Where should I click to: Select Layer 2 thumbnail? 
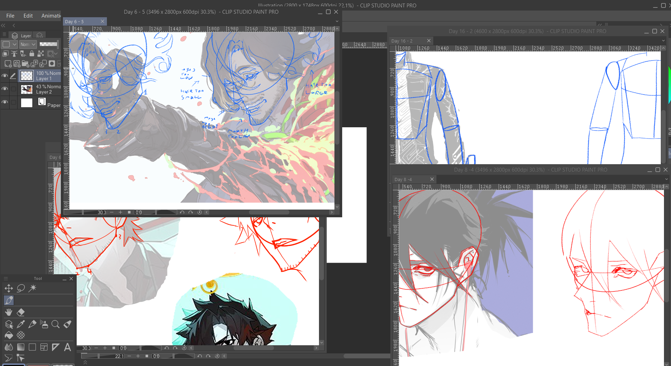[27, 89]
